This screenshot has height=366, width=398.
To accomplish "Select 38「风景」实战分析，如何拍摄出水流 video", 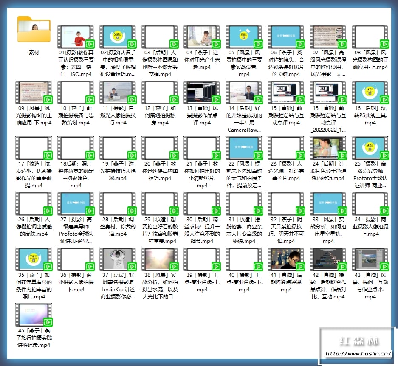I will (160, 259).
